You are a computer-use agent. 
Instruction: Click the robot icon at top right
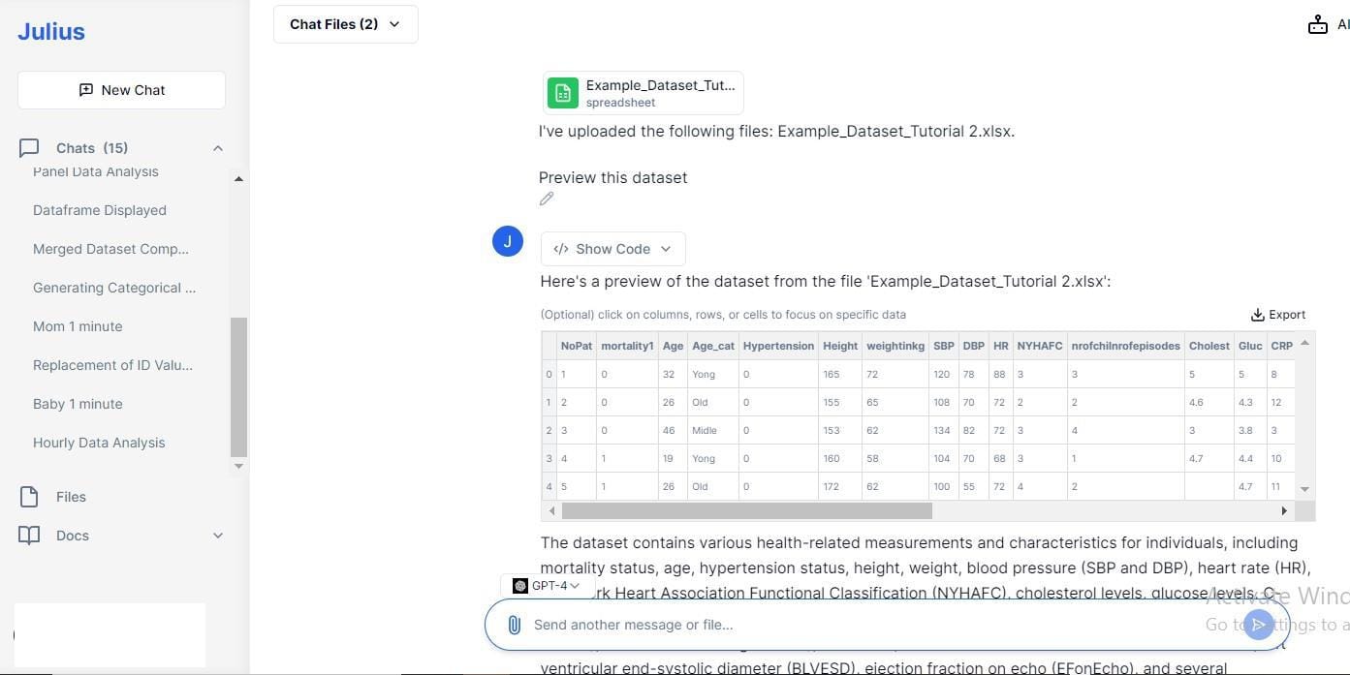pos(1317,24)
